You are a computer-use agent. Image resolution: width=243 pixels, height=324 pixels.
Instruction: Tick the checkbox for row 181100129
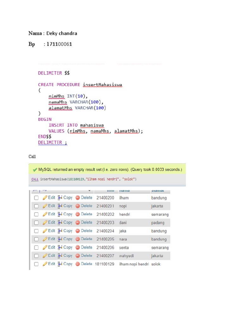pos(36,264)
